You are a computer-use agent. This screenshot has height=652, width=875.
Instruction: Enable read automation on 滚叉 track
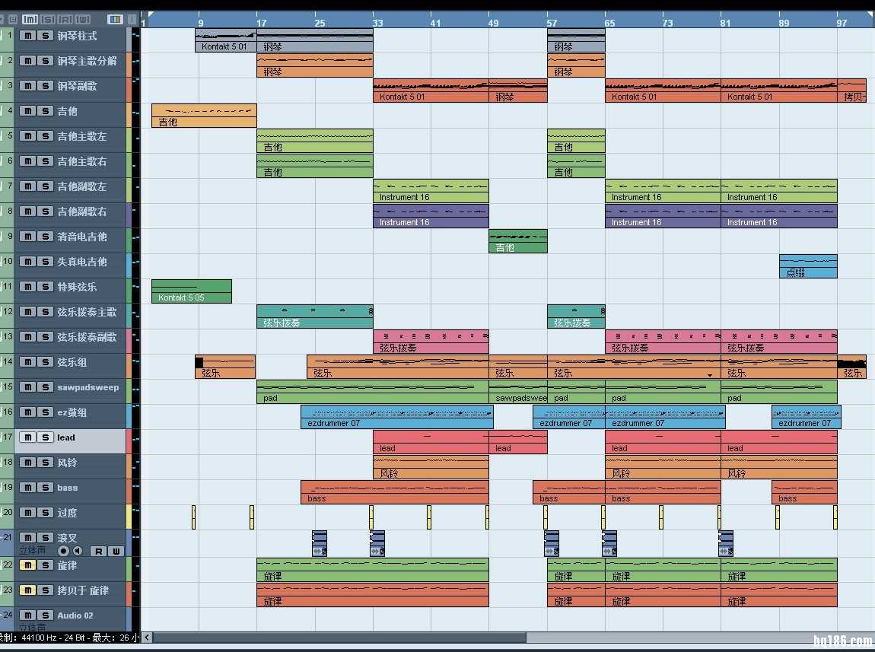(98, 551)
